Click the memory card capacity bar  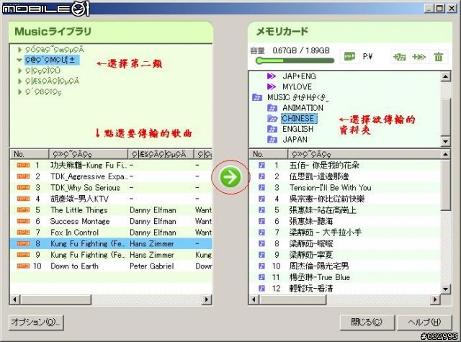[295, 60]
